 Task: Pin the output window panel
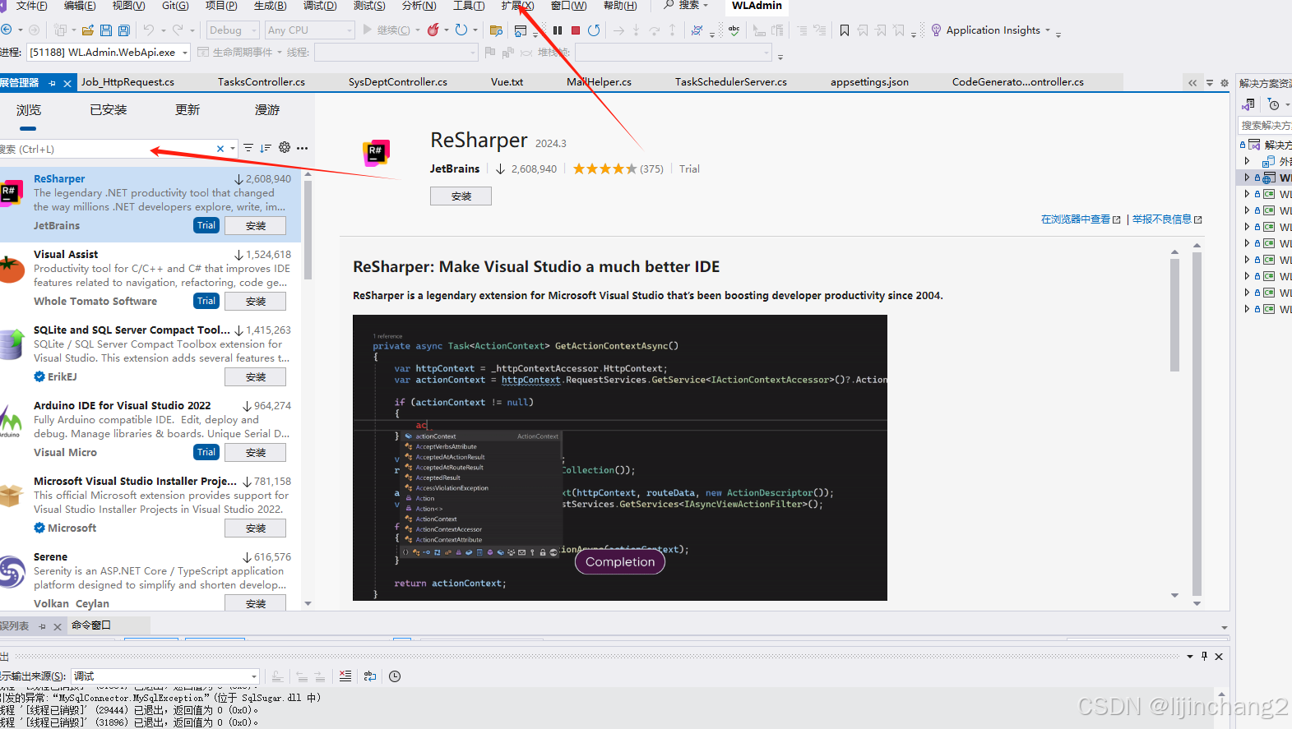pos(1205,656)
